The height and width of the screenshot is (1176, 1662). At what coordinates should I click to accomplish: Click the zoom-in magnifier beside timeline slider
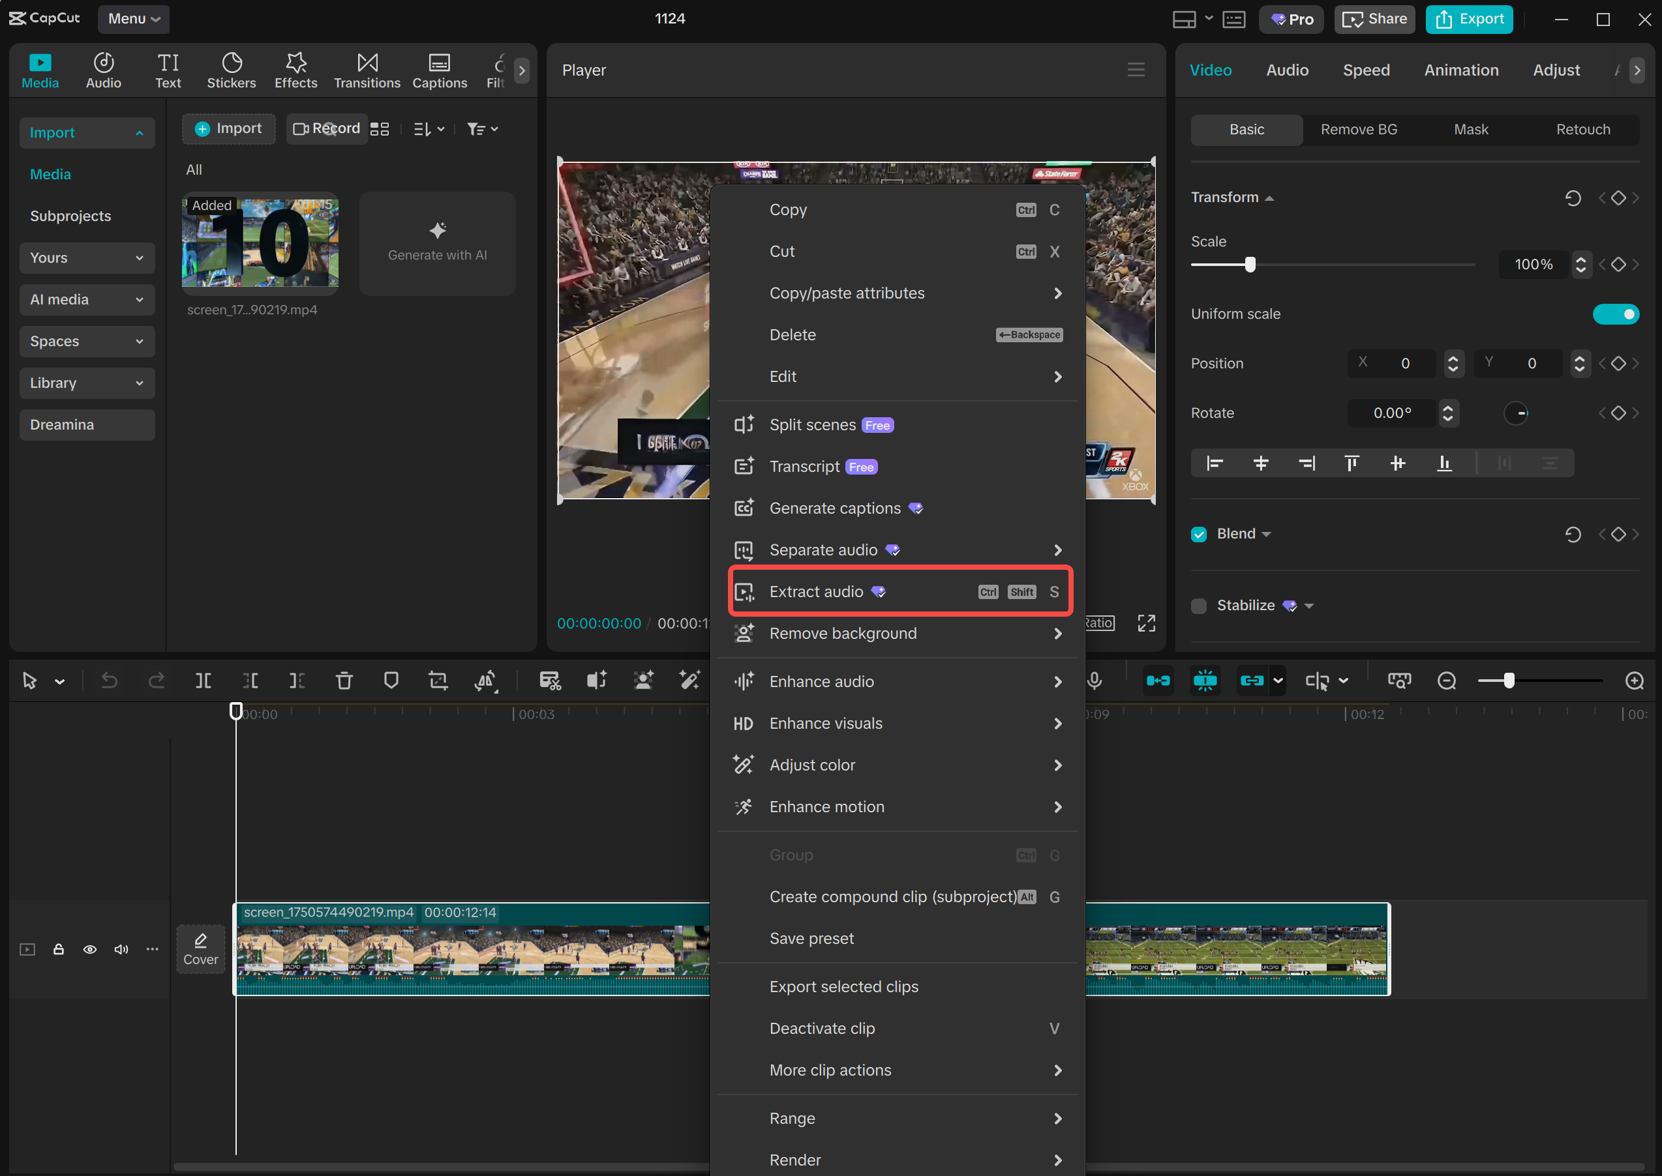click(1635, 681)
